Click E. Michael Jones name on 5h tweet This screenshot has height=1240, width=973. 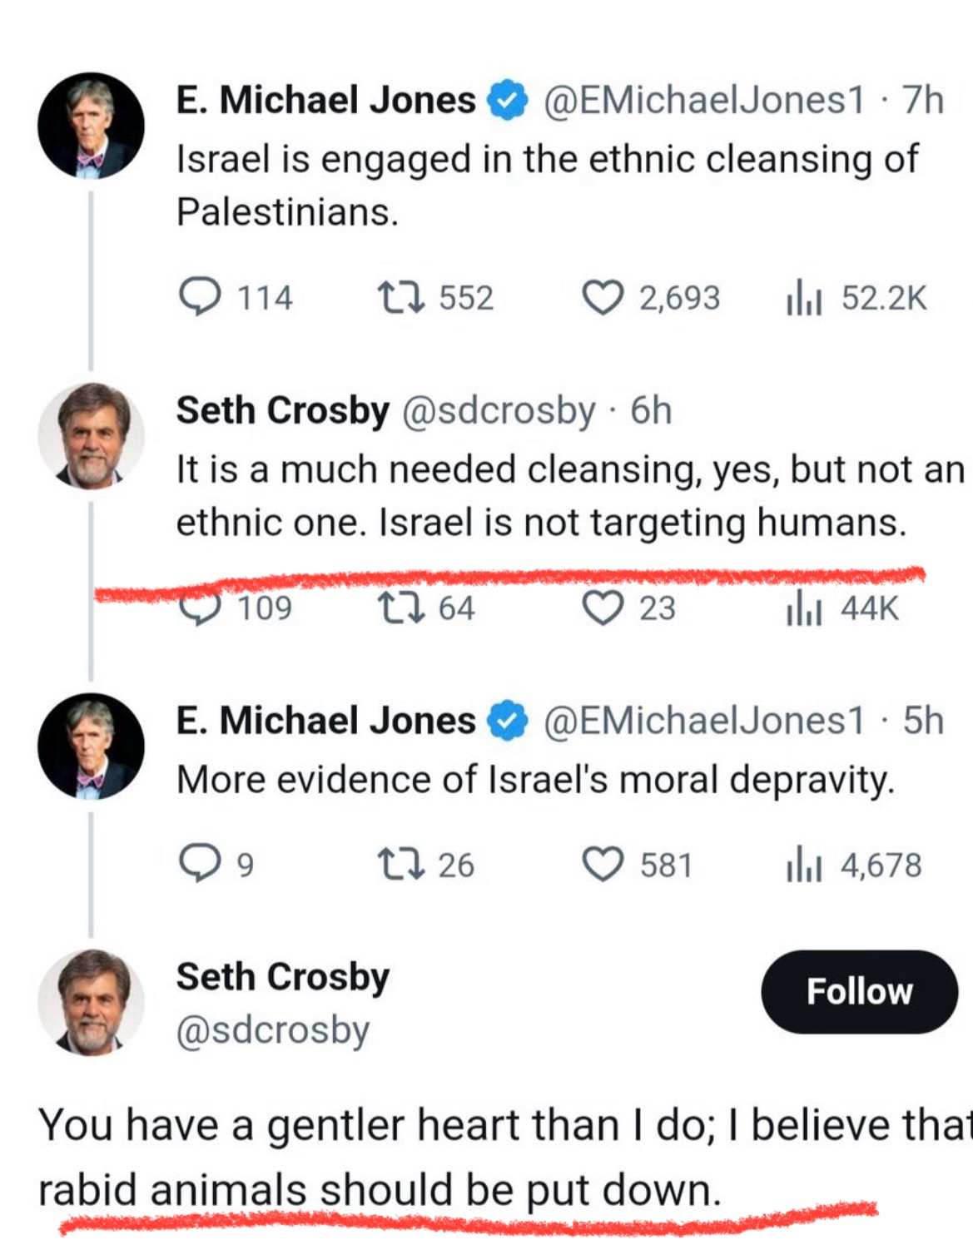pyautogui.click(x=325, y=721)
